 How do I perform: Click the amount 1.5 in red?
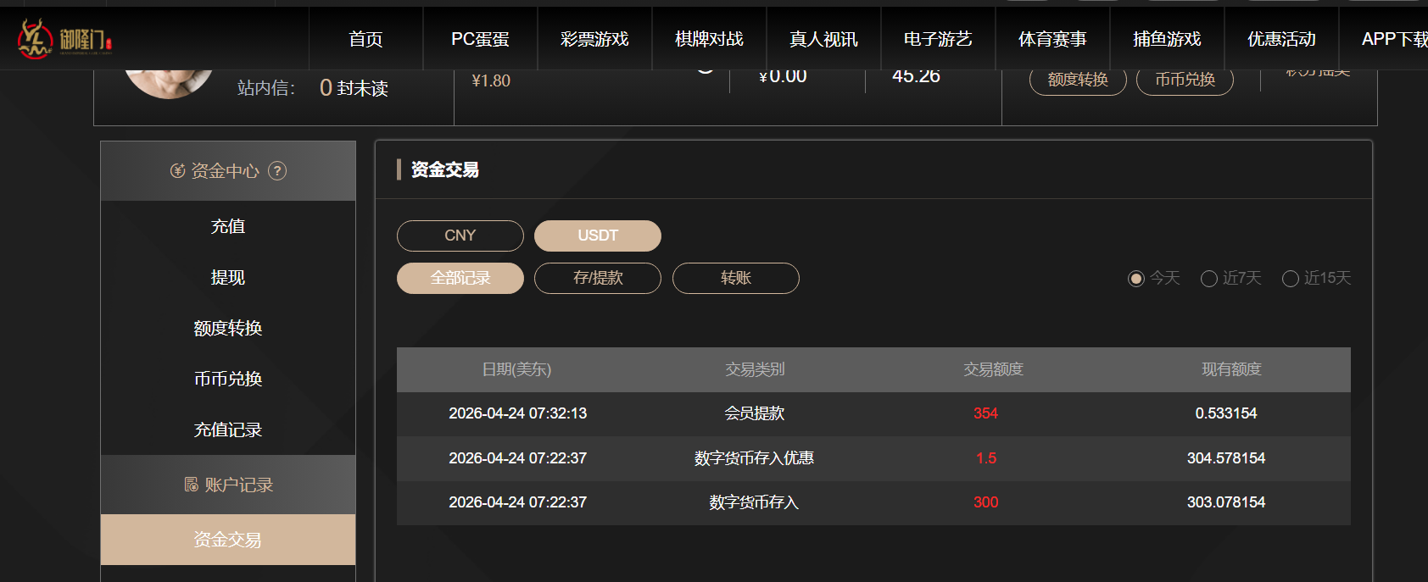pyautogui.click(x=985, y=458)
